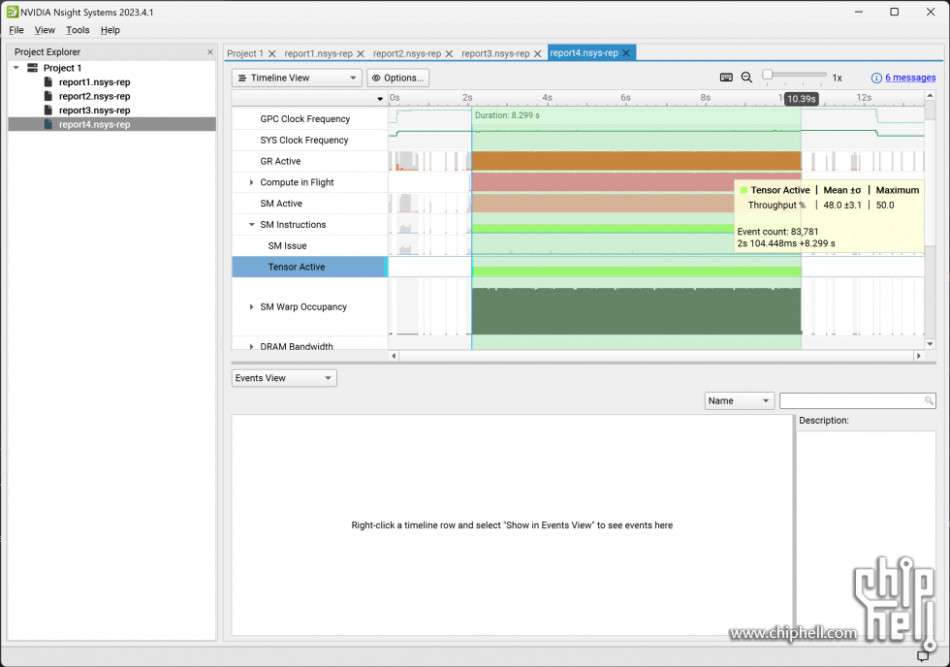Collapse the Project 1 tree node
The height and width of the screenshot is (667, 950).
coord(16,68)
